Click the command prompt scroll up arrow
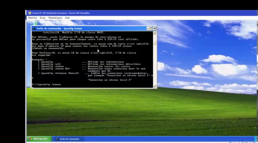258x143 pixels. click(155, 33)
